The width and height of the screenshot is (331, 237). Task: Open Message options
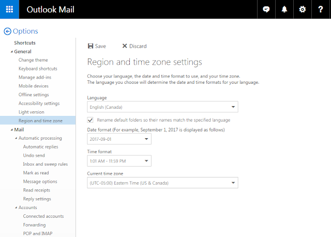pyautogui.click(x=40, y=182)
